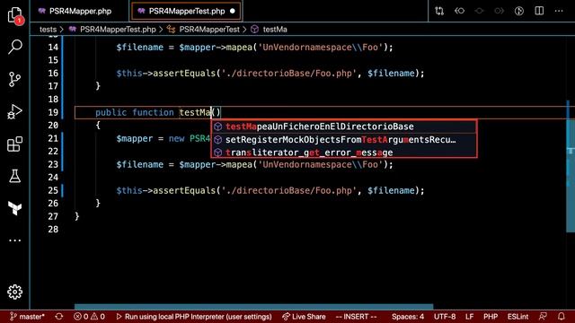Click line number 27 in the gutter

(x=53, y=216)
